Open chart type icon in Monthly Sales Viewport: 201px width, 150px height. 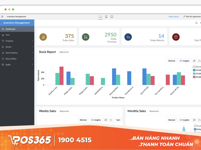coord(194,120)
